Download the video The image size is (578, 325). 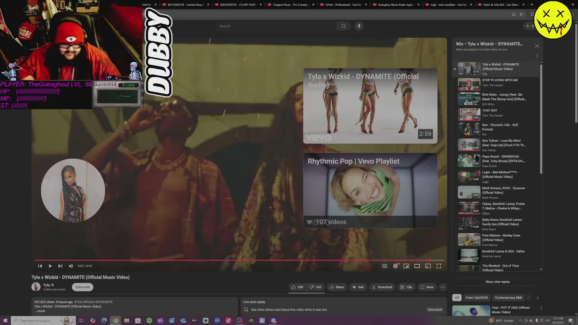(382, 287)
